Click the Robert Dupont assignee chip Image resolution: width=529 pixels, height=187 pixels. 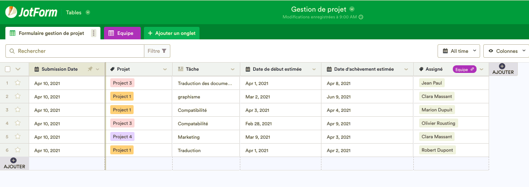tap(437, 150)
